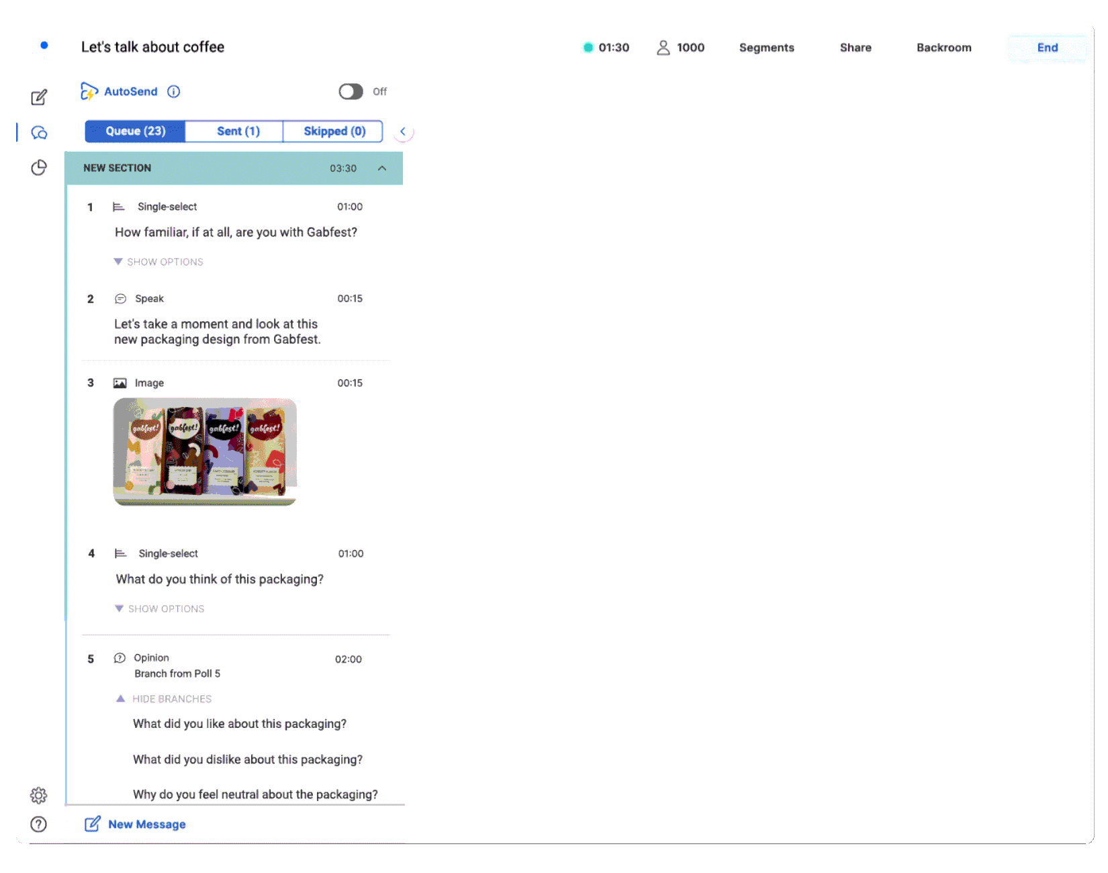Collapse the NEW SECTION header

coord(383,168)
